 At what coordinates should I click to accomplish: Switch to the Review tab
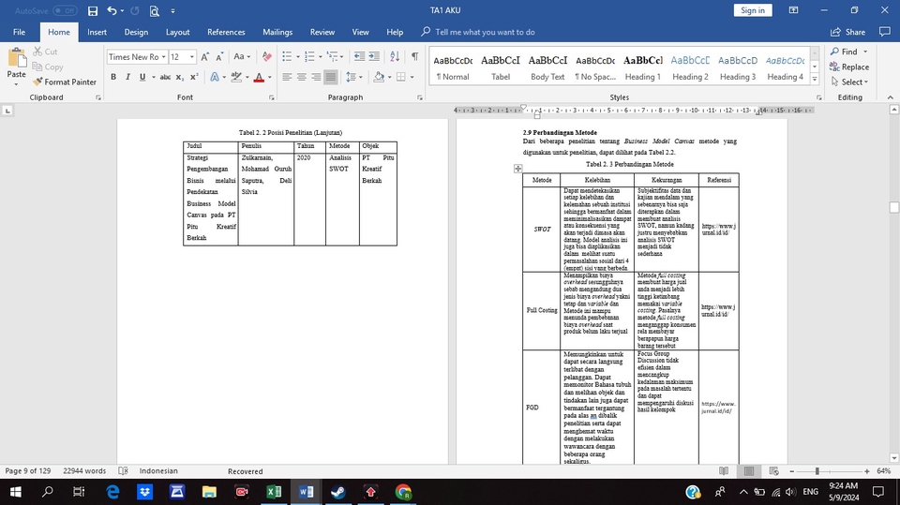(x=322, y=32)
